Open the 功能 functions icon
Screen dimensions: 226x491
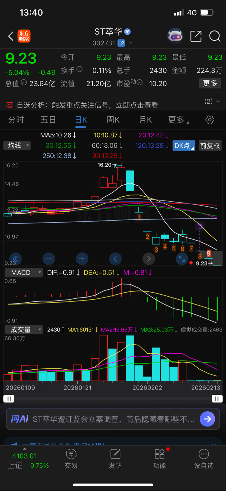[159, 454]
